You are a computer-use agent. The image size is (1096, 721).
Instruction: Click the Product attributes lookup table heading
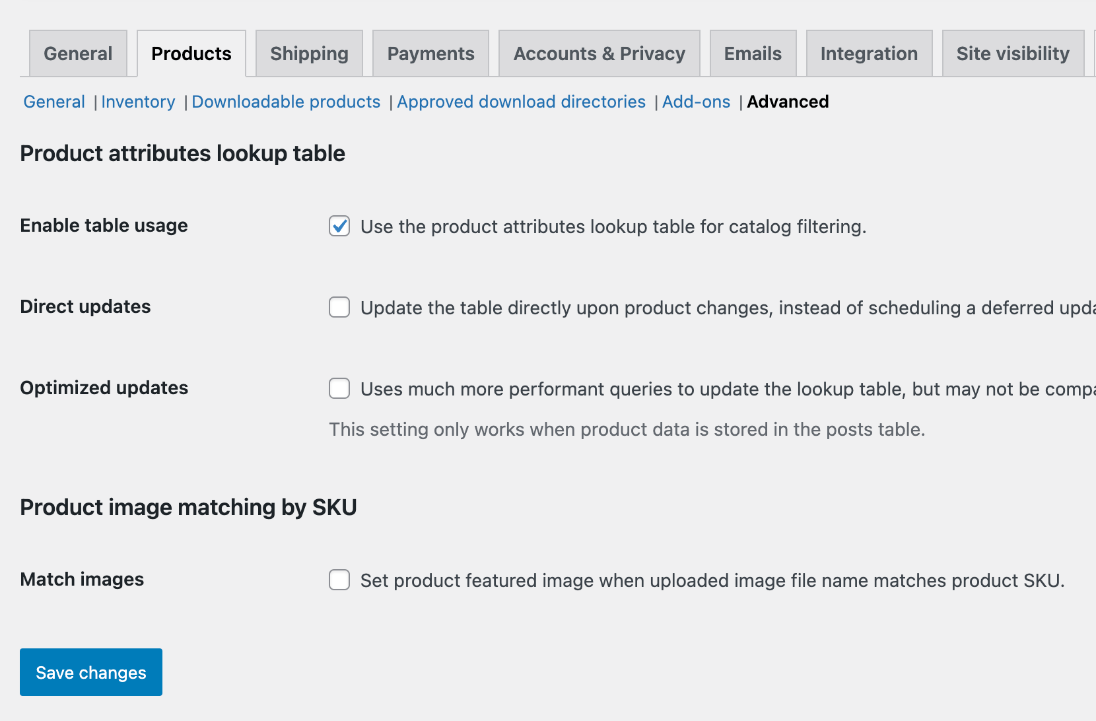point(182,153)
